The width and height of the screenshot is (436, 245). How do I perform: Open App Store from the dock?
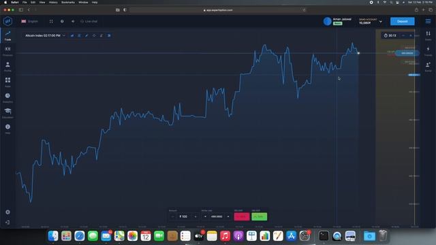(291, 236)
